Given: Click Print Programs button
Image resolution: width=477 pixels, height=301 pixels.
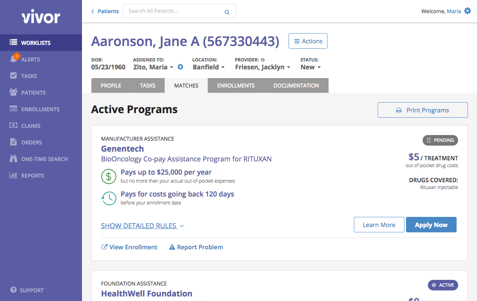Looking at the screenshot, I should (423, 110).
